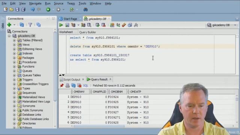The image size is (240, 135).
Task: Run Statement with green play icon
Action: coord(61,25)
